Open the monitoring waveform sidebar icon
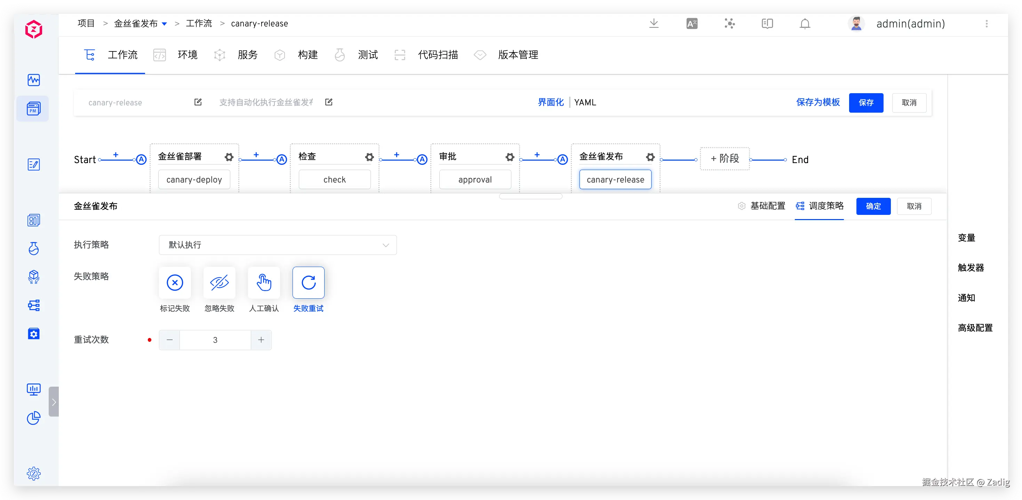 pyautogui.click(x=34, y=80)
